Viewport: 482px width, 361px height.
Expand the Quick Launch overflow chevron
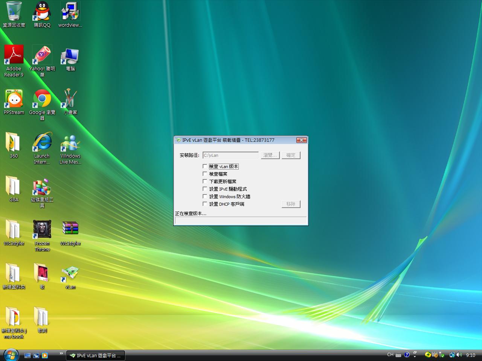coord(61,353)
